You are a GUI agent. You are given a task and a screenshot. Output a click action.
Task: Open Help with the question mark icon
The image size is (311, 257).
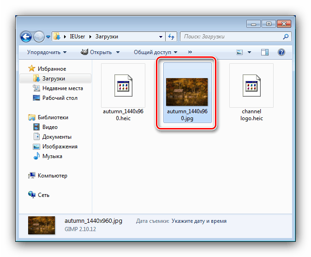click(x=281, y=52)
